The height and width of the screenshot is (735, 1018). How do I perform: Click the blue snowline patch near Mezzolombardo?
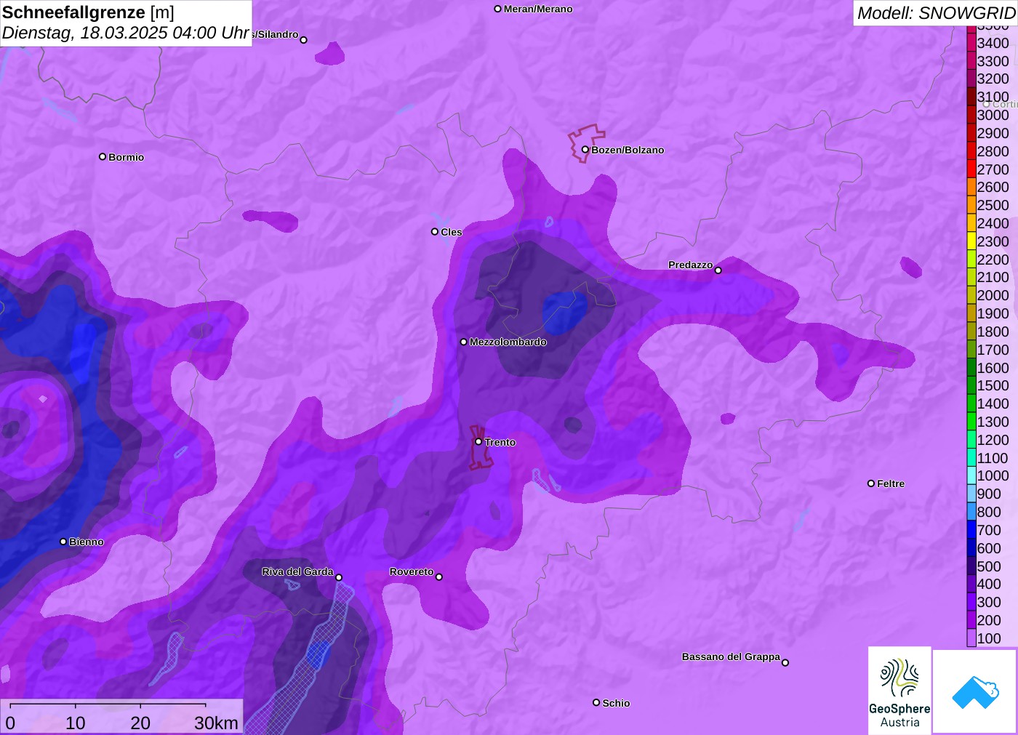(x=564, y=312)
